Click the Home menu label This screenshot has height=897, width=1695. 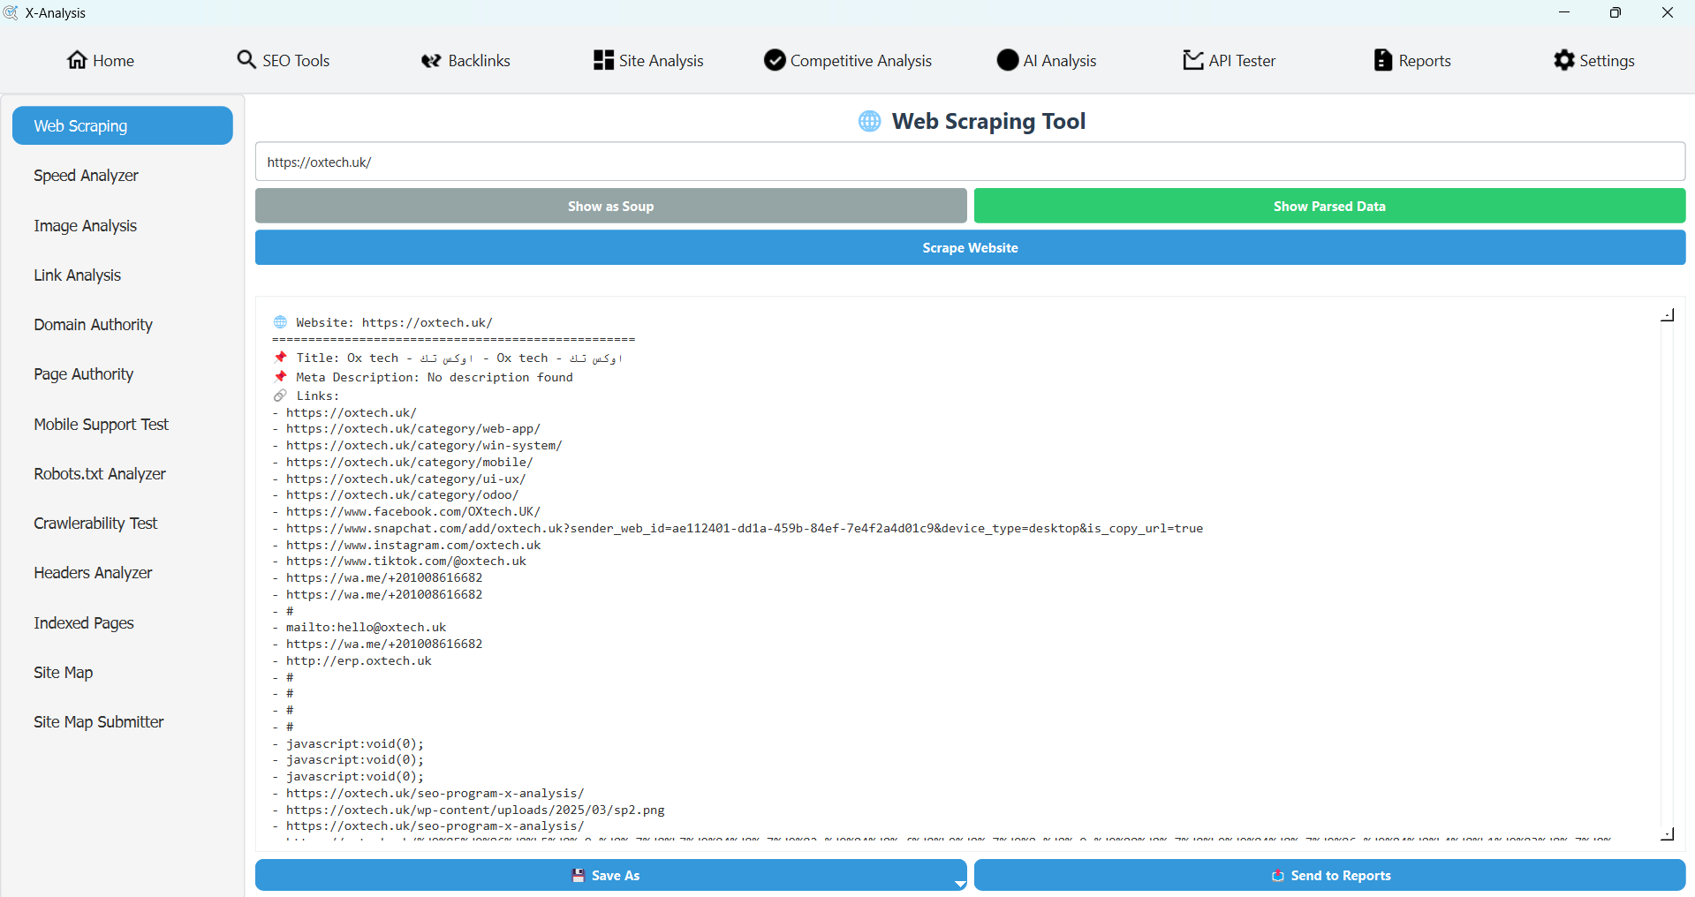(113, 60)
